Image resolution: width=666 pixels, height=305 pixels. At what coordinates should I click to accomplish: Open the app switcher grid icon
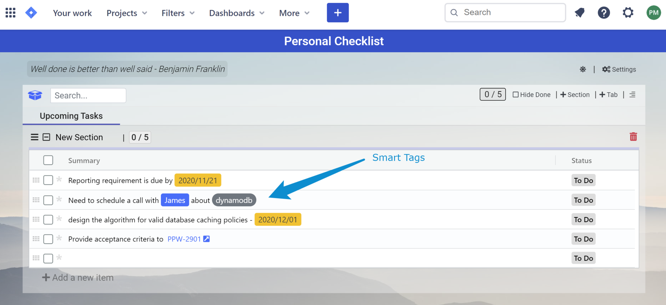tap(10, 13)
